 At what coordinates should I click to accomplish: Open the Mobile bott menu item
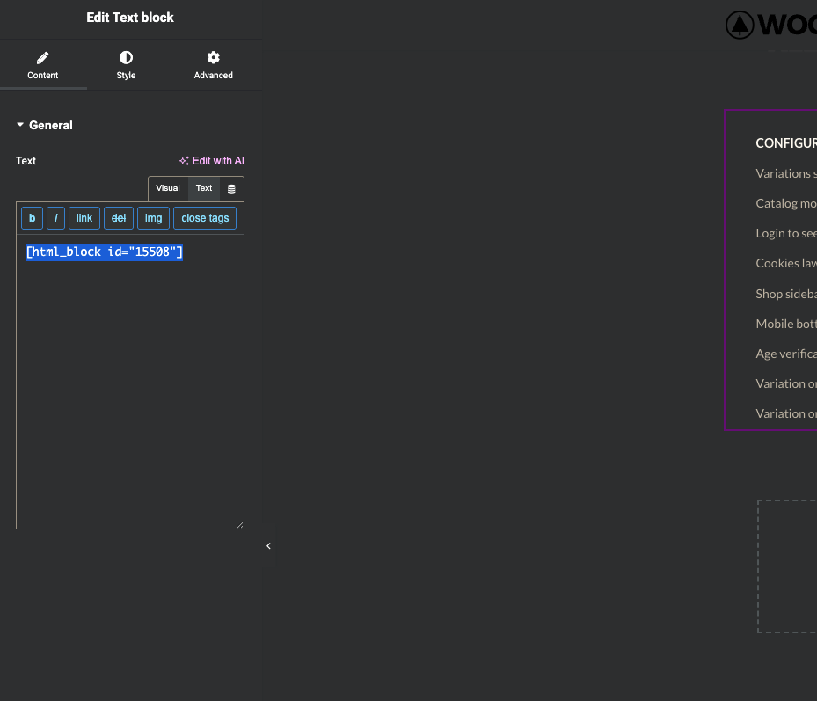786,324
